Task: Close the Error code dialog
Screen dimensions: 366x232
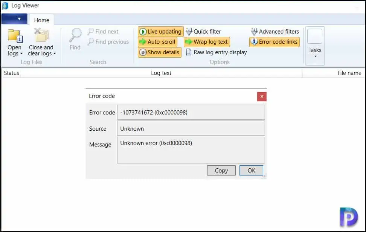Action: click(x=262, y=96)
